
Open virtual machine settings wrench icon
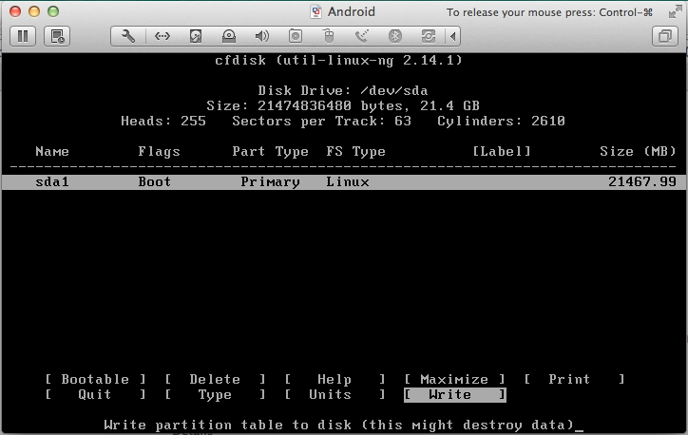pos(128,36)
